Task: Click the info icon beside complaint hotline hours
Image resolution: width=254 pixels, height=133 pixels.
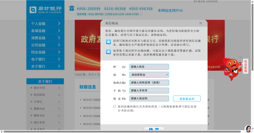Action: [141, 14]
